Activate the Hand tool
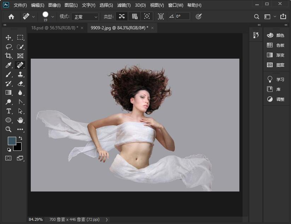291x224 pixels. [21, 120]
